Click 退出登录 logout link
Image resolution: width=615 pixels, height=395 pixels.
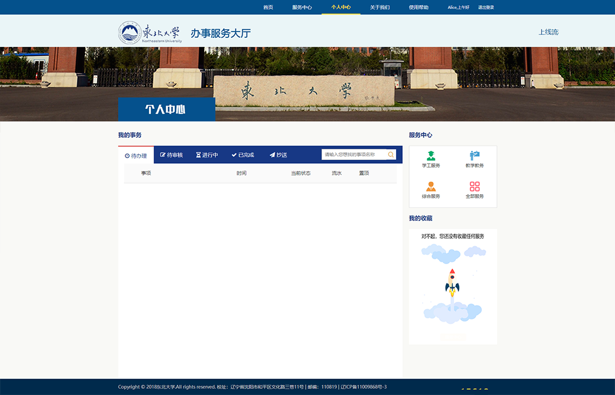[486, 7]
